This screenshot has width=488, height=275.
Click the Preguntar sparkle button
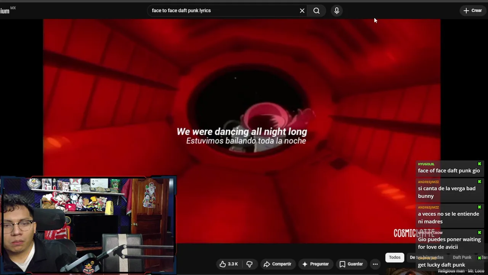coord(315,264)
